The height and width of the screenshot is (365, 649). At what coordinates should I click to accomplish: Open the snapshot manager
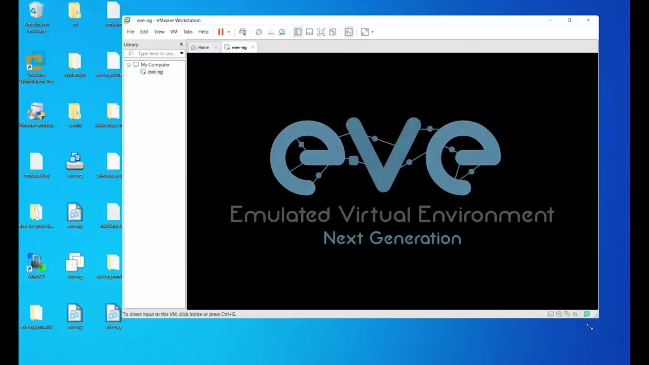pyautogui.click(x=282, y=32)
